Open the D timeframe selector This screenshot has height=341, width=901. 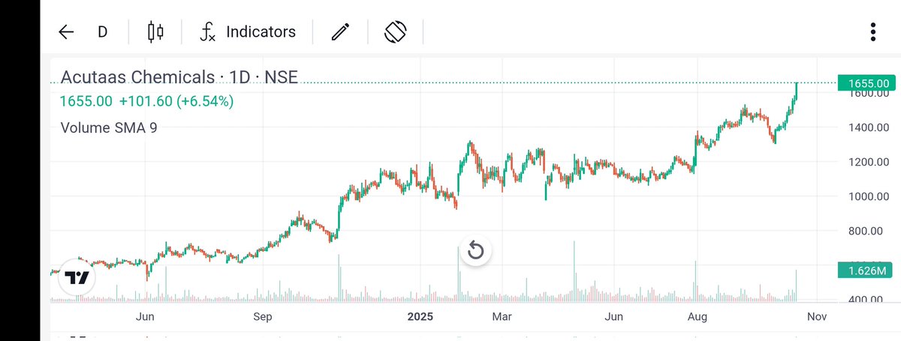103,32
